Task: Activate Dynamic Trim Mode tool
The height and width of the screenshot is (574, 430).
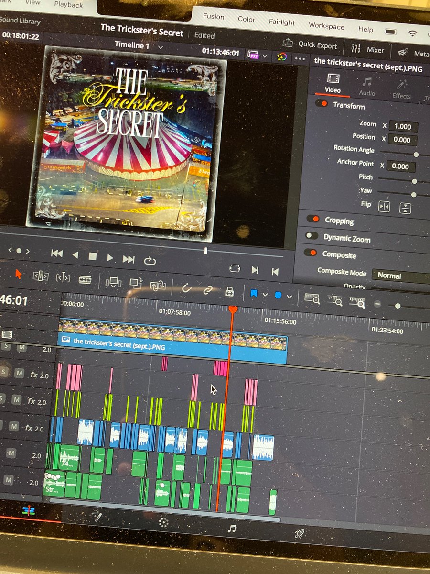Action: click(x=63, y=277)
